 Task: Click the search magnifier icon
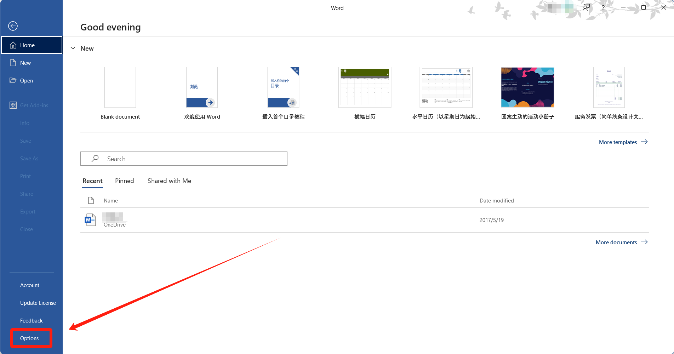coord(95,159)
